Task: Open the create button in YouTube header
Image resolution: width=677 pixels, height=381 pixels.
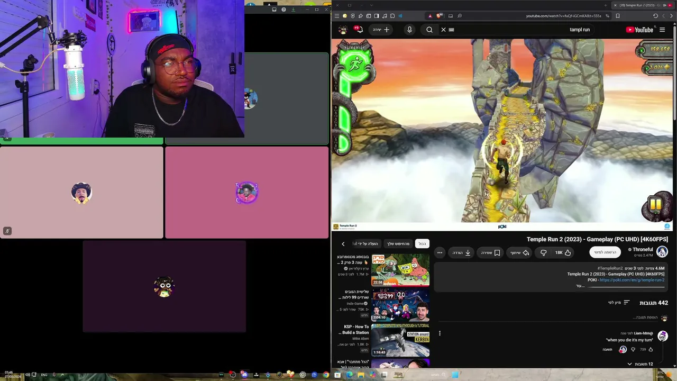Action: (x=381, y=30)
